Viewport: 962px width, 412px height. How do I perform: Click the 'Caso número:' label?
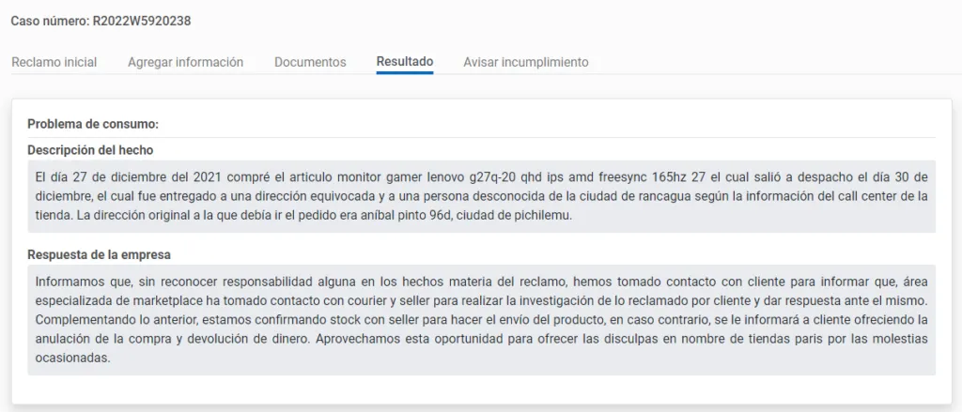[50, 21]
